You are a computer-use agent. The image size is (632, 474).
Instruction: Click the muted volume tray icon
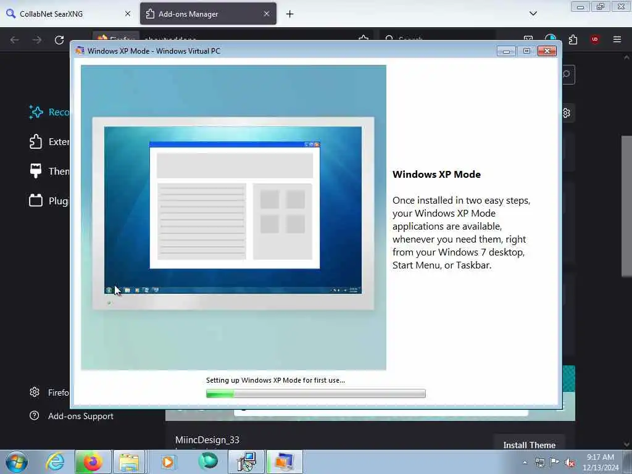tap(570, 463)
